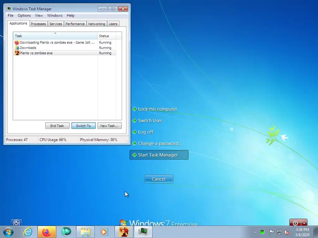Sort list by Task column header
Screen dimensions: 318x238
(55, 36)
